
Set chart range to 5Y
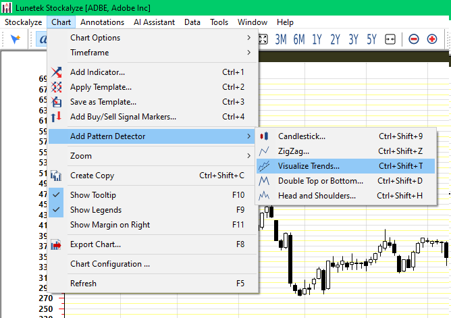pyautogui.click(x=371, y=39)
